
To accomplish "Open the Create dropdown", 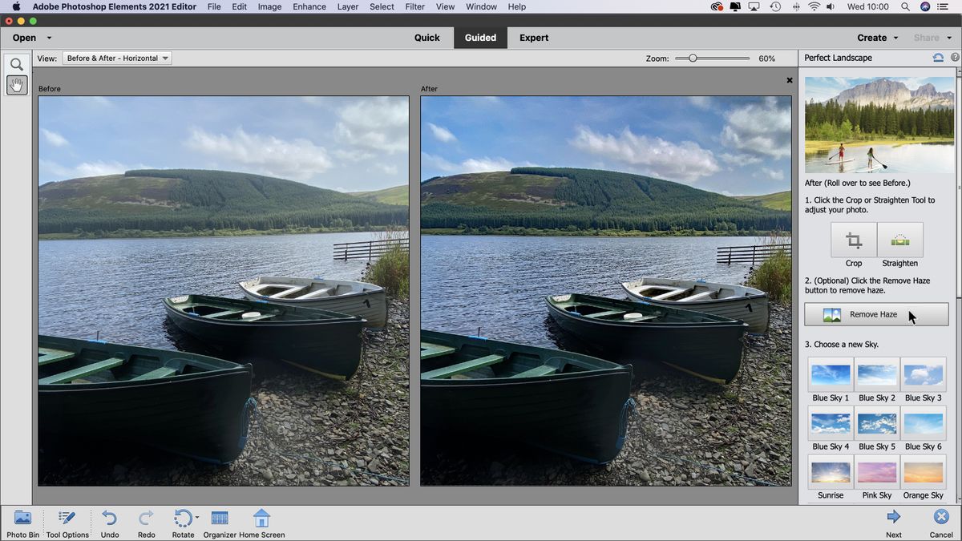I will (x=877, y=38).
